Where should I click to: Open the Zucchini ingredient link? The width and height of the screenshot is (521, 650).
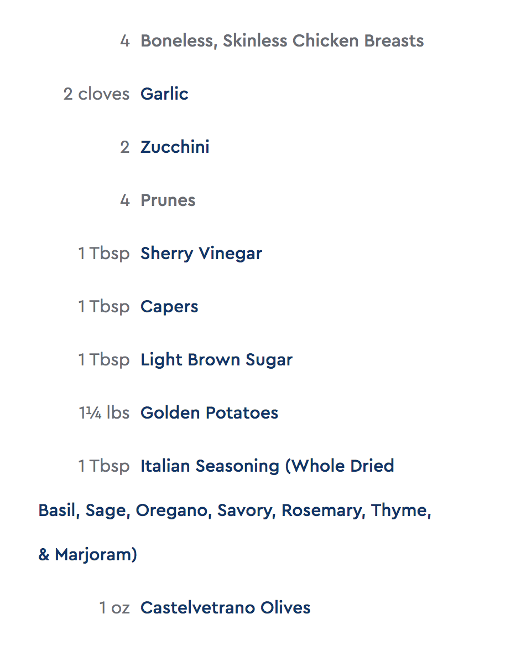(x=175, y=147)
